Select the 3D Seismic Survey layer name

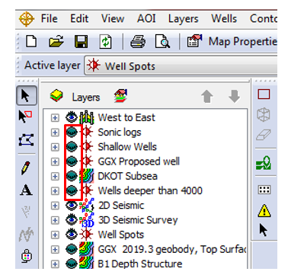pyautogui.click(x=138, y=220)
